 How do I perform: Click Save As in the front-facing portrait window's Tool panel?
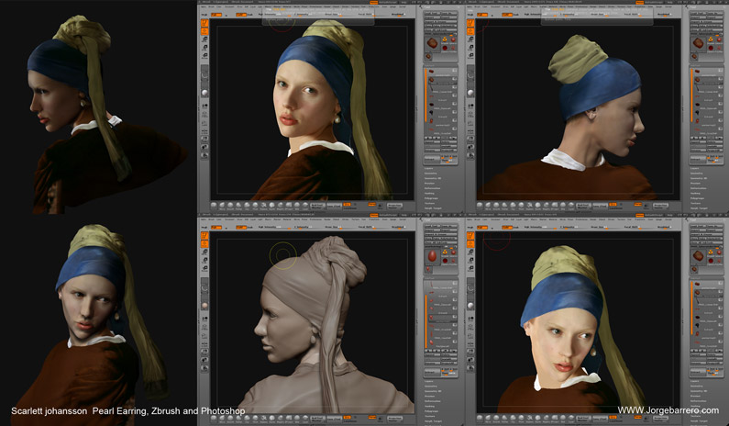449,13
